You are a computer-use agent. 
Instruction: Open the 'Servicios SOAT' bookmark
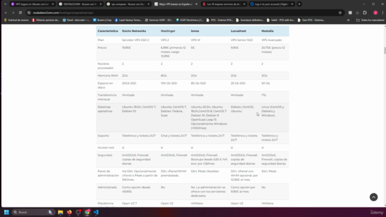tap(159, 20)
